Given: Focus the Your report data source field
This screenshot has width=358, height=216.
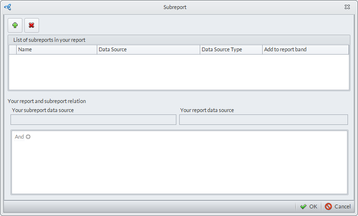Looking at the screenshot, I should [x=263, y=120].
